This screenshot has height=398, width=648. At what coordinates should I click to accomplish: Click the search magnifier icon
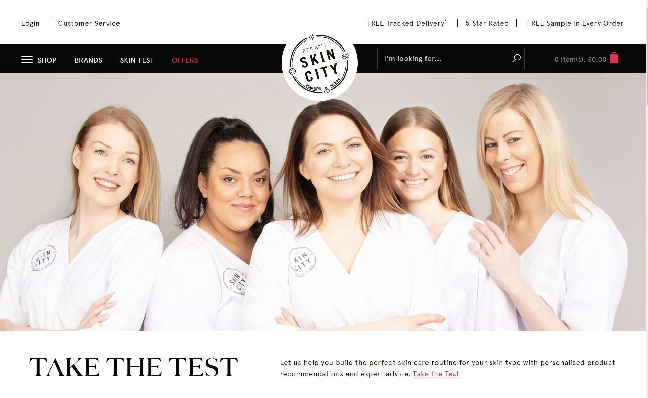coord(516,58)
